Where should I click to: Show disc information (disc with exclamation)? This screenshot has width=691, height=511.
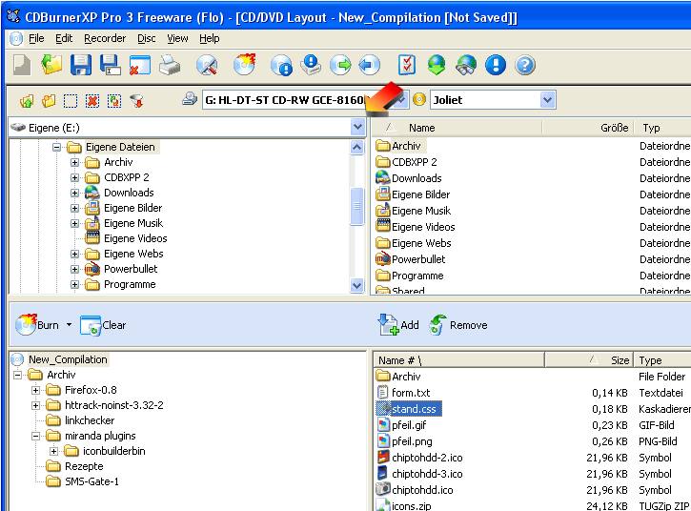[x=281, y=65]
